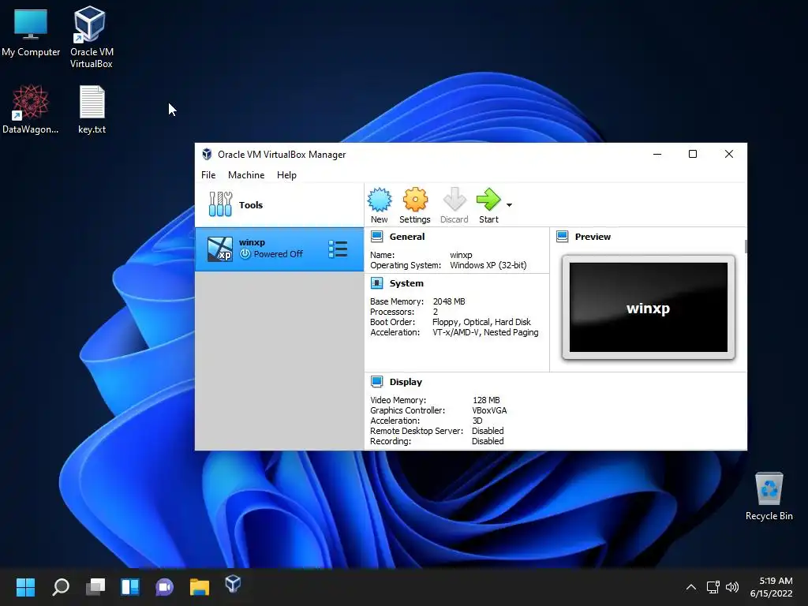Click the VirtualBox taskbar icon

pos(233,584)
